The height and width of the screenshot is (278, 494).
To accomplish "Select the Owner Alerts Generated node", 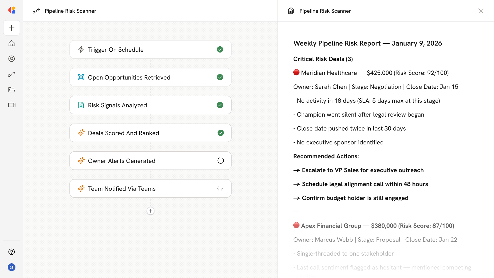I will (x=151, y=161).
